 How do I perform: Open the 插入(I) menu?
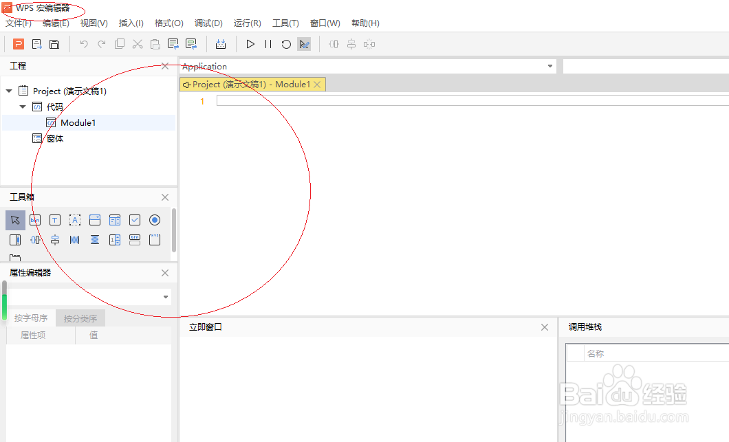(131, 23)
